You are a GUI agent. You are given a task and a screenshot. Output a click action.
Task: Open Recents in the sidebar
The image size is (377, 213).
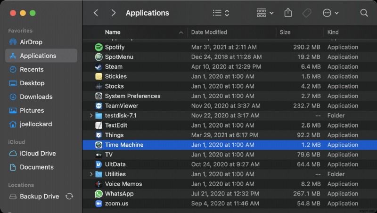pyautogui.click(x=41, y=69)
